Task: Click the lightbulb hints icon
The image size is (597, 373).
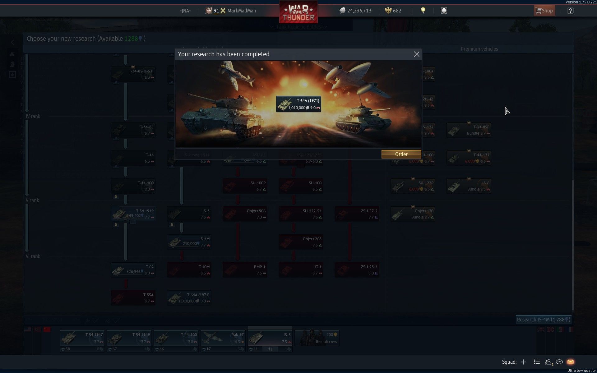Action: point(423,11)
